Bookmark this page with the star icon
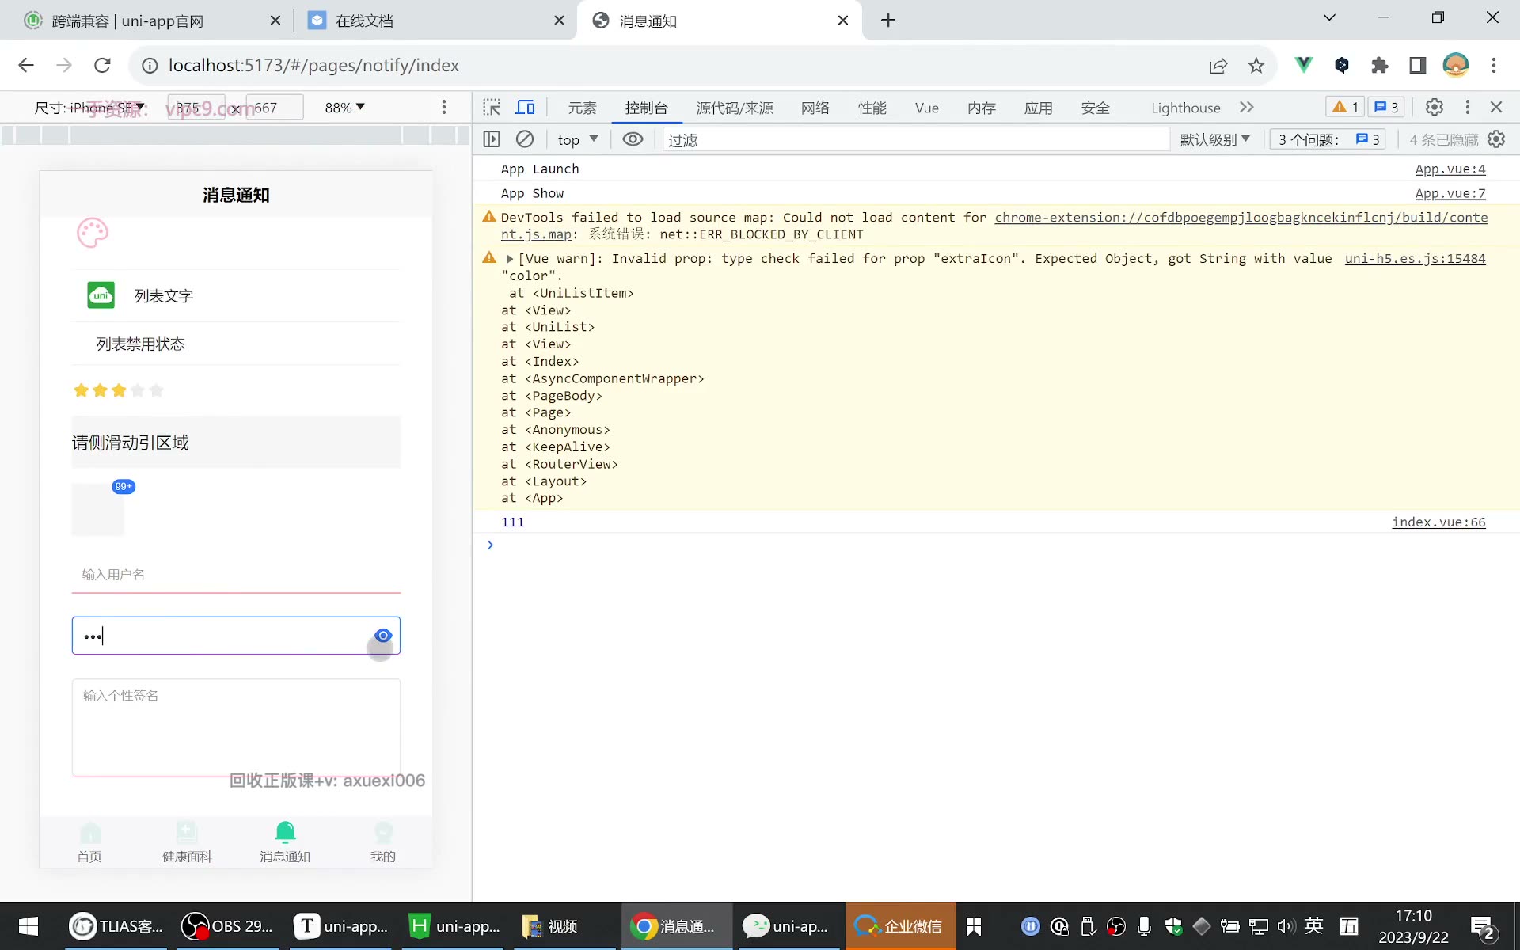Screen dimensions: 1520x950 1256,65
